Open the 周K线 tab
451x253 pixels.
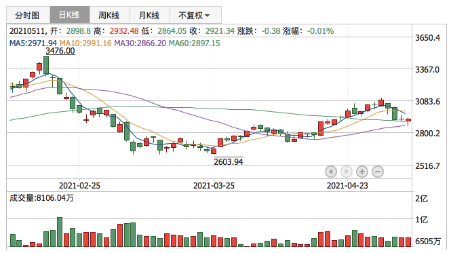(x=110, y=15)
